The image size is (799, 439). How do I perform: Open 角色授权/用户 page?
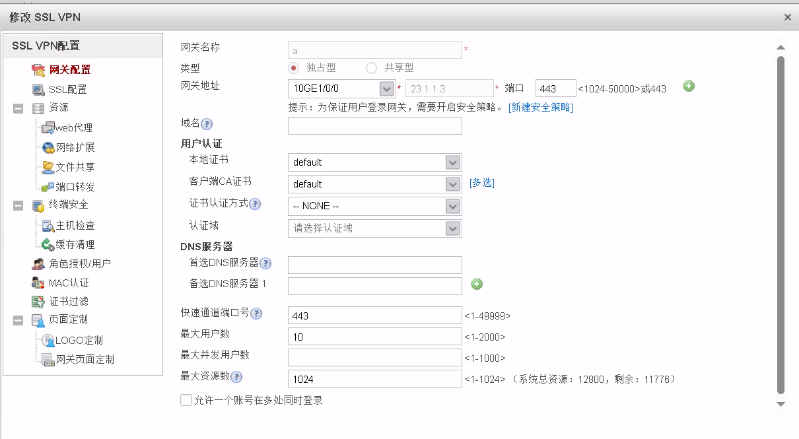click(80, 264)
